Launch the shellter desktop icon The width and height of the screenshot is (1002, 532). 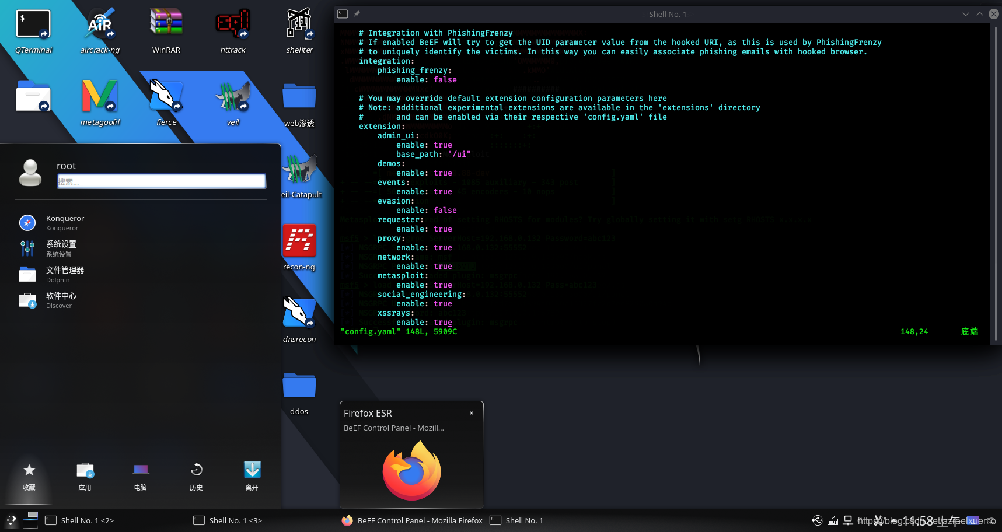(299, 30)
